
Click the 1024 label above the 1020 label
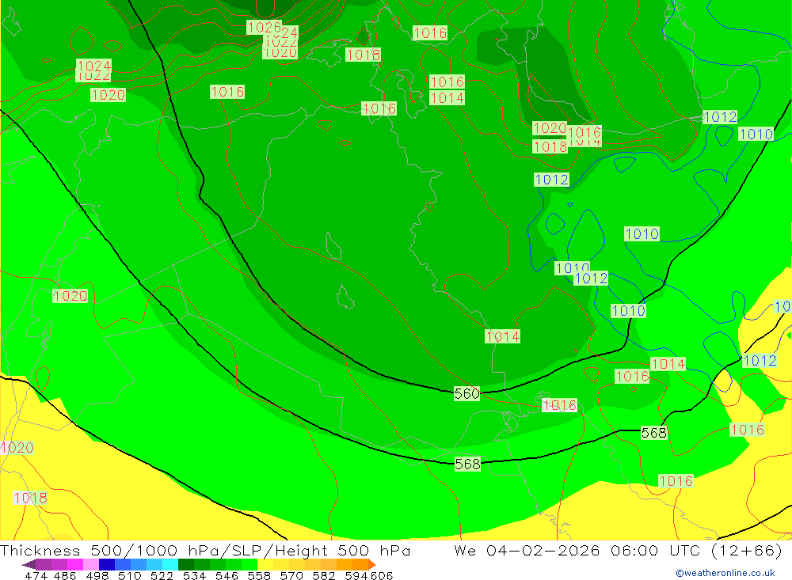click(94, 65)
